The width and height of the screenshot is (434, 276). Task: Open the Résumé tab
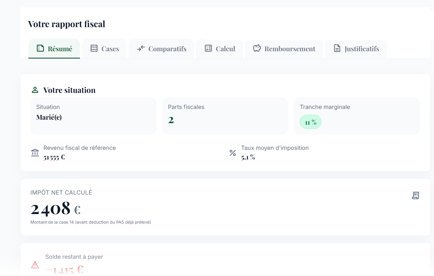(54, 49)
